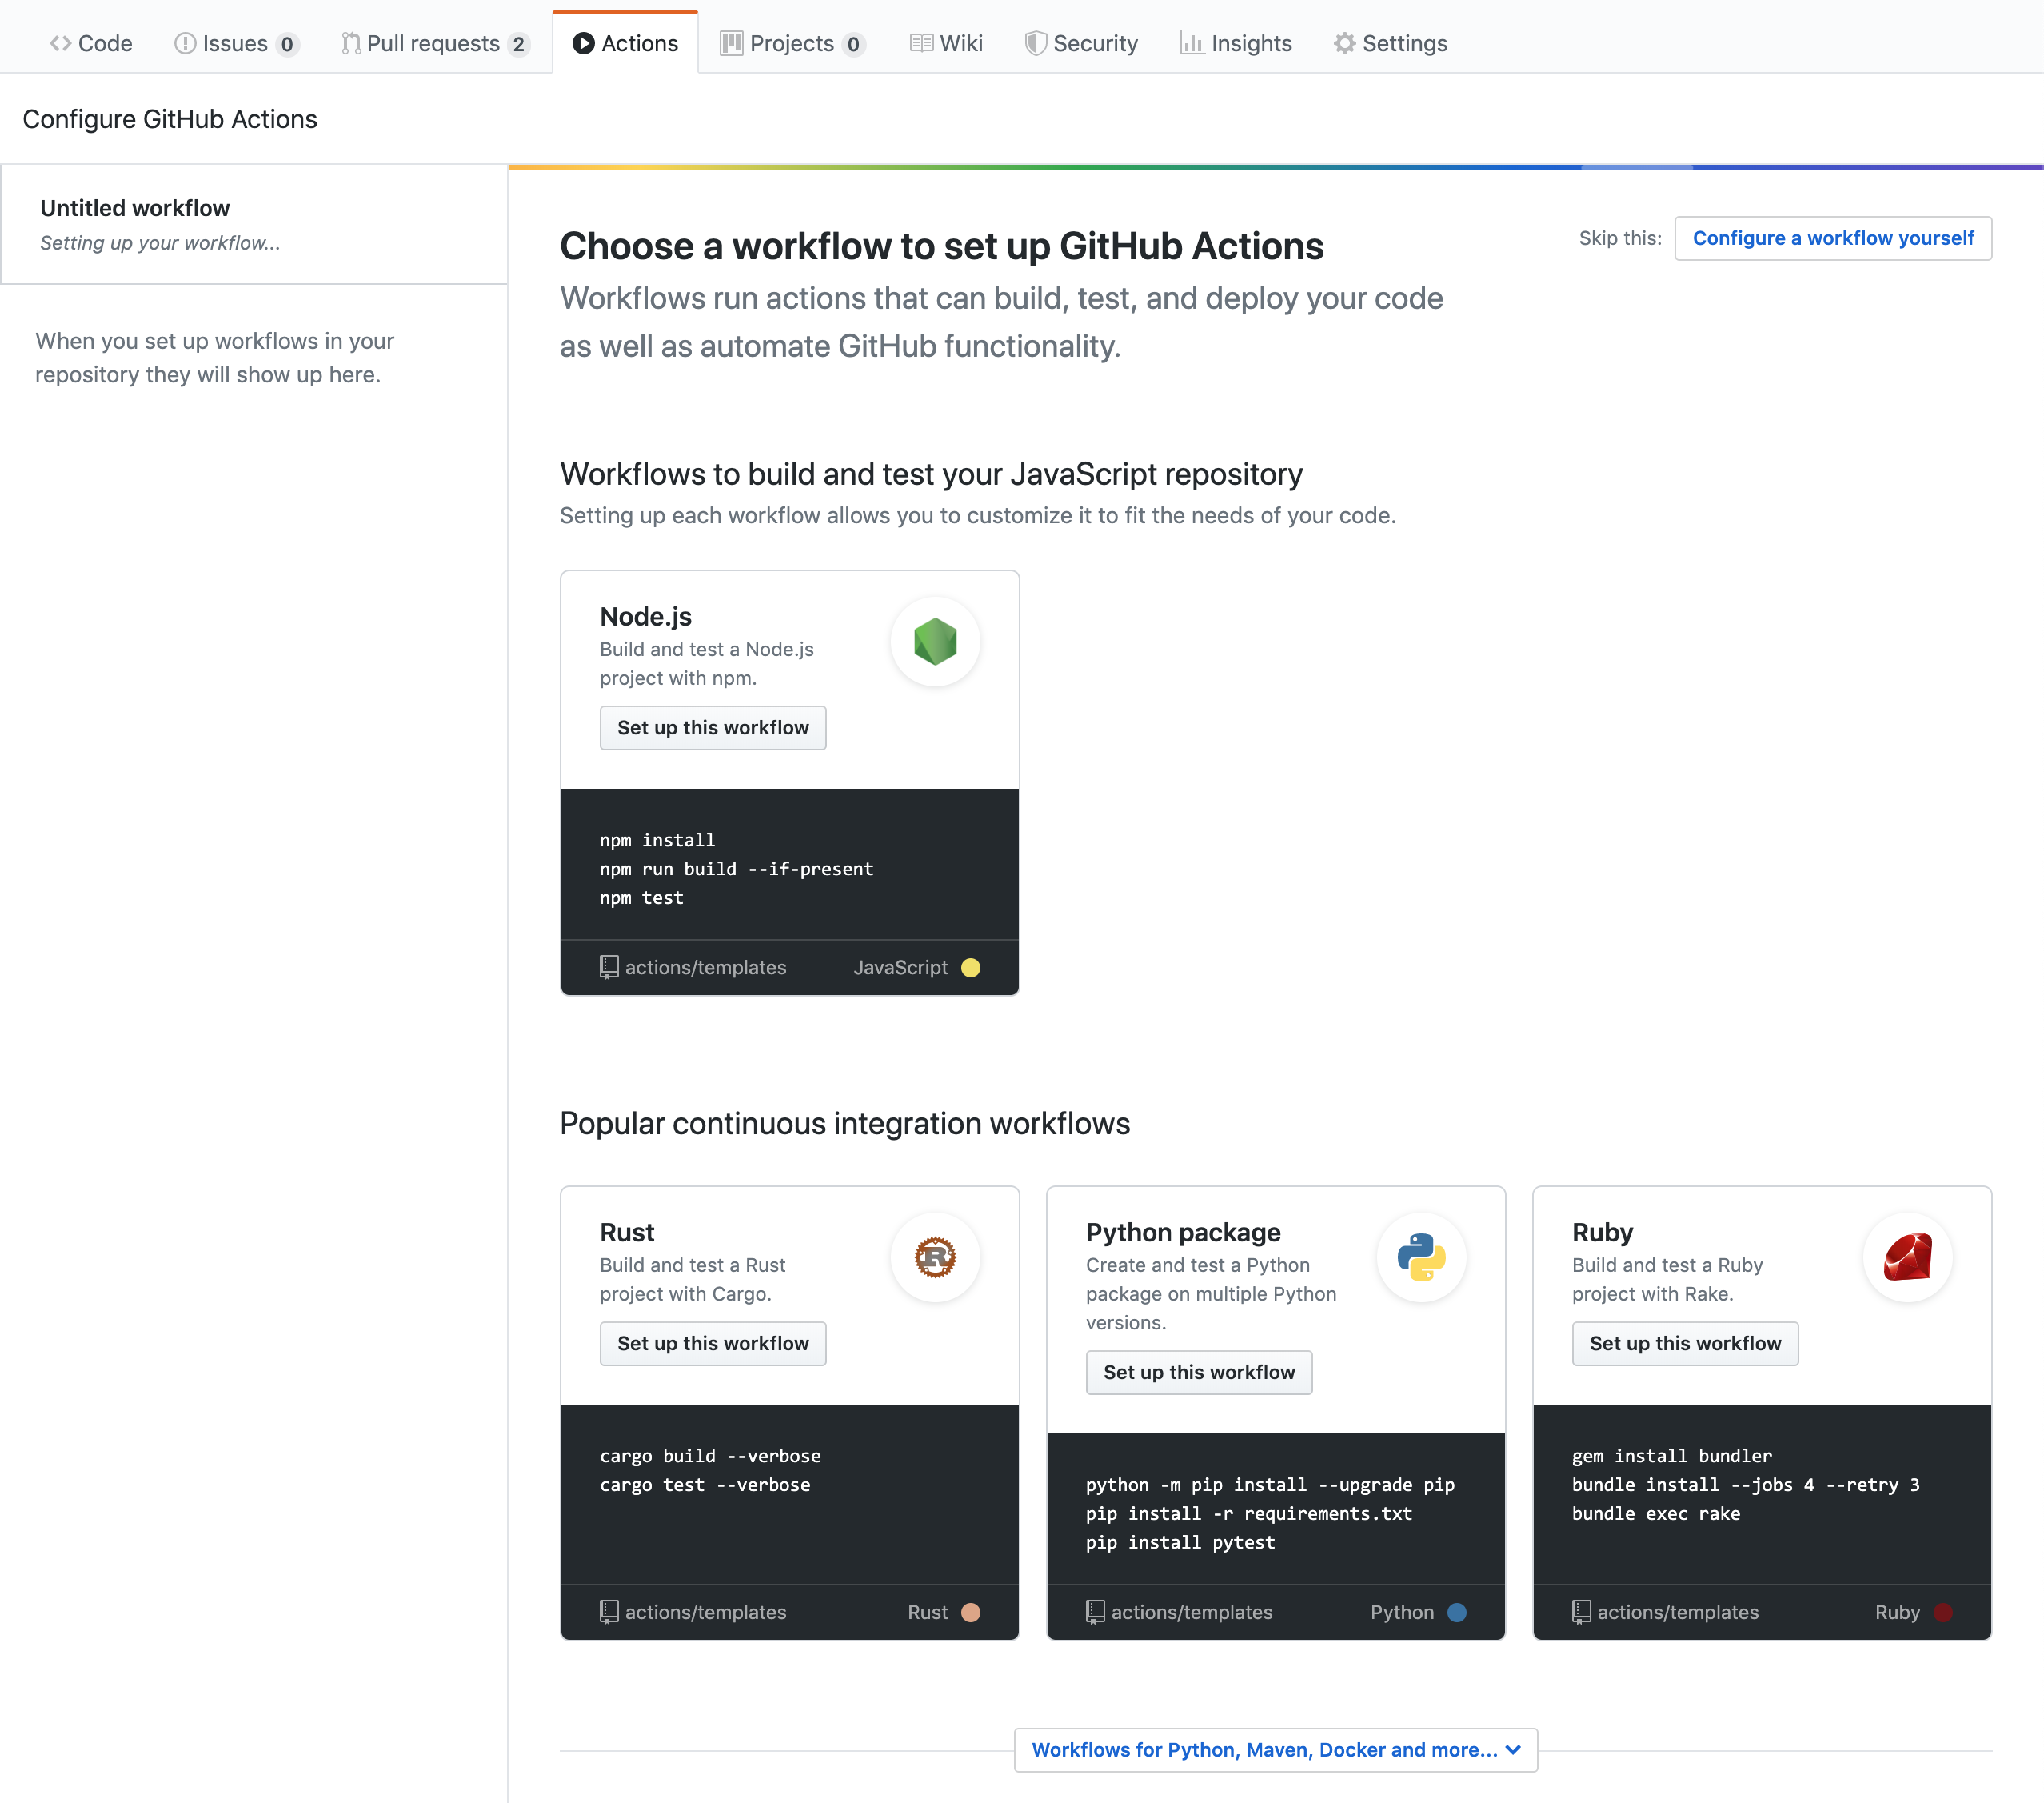
Task: Click the Python snake logo
Action: click(x=1421, y=1257)
